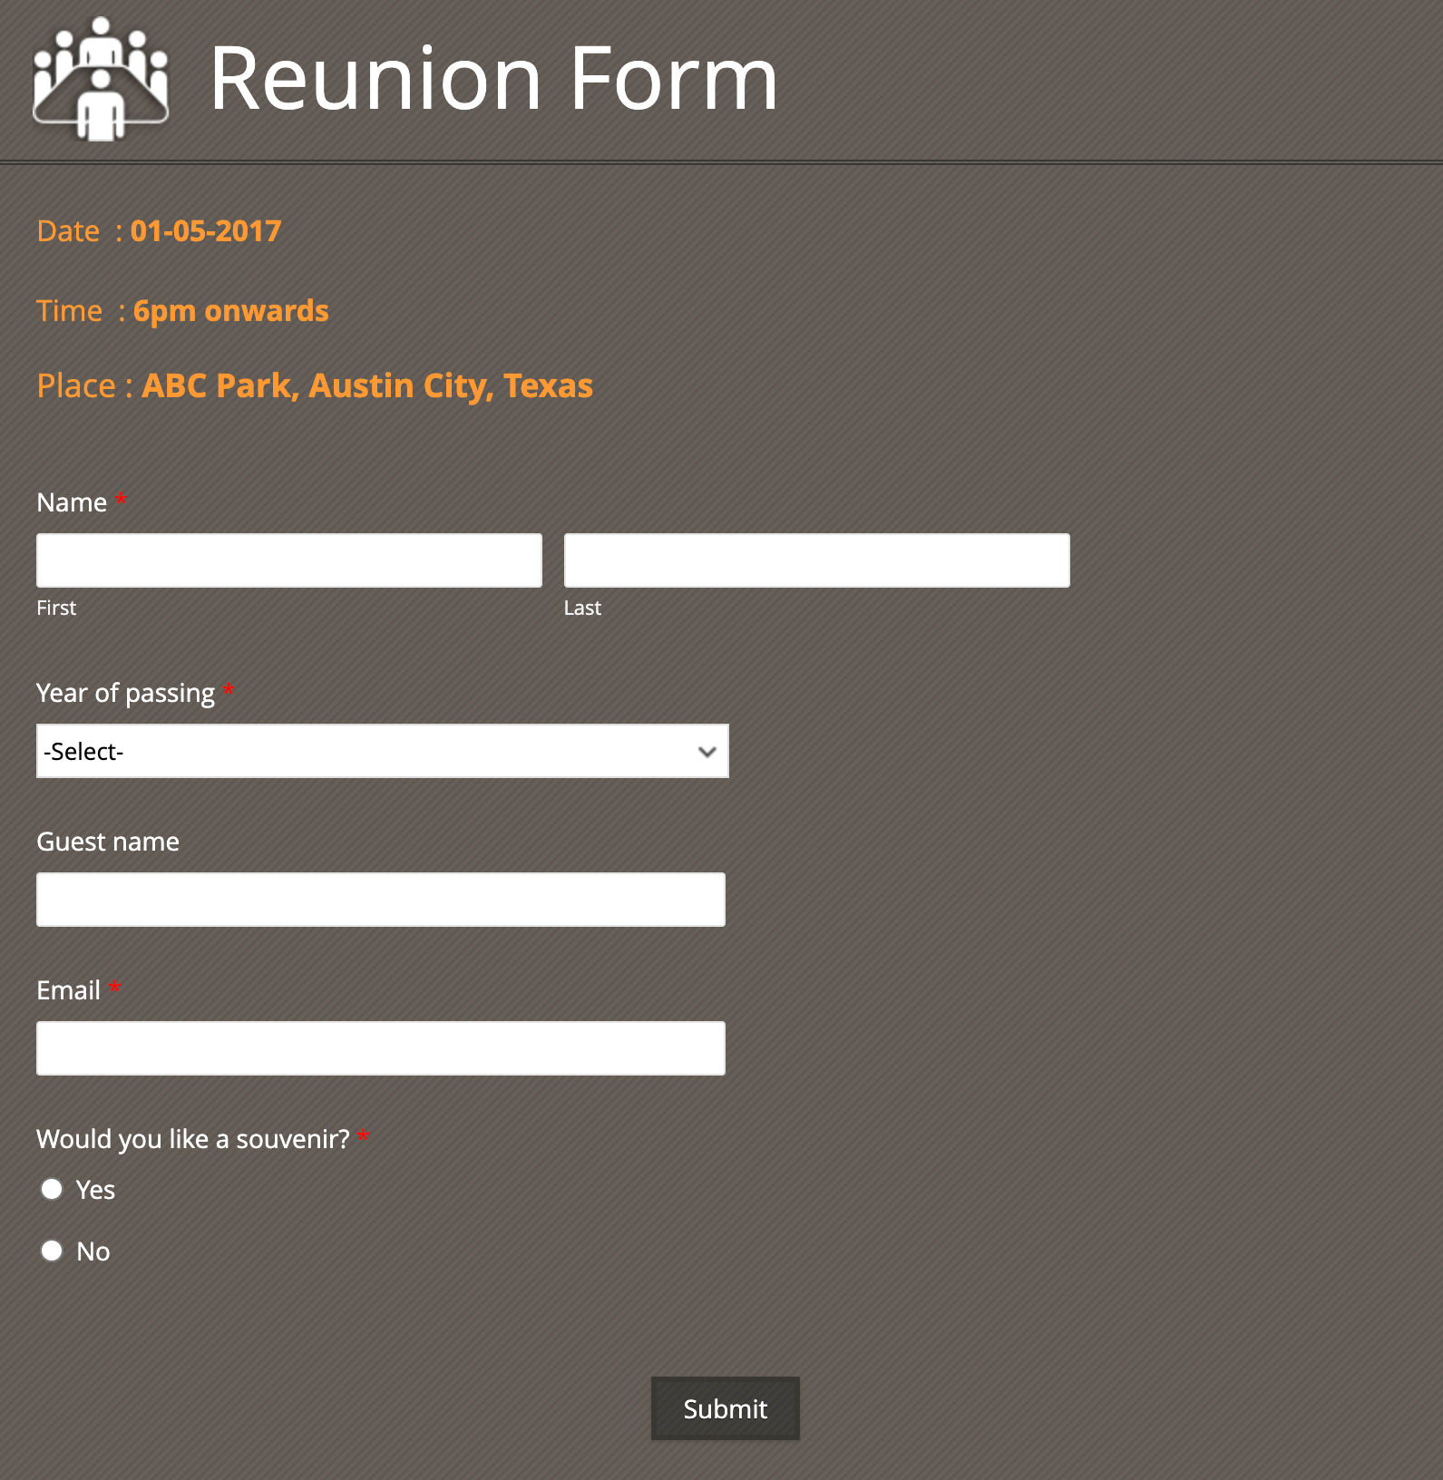Click into the Last name field

816,560
